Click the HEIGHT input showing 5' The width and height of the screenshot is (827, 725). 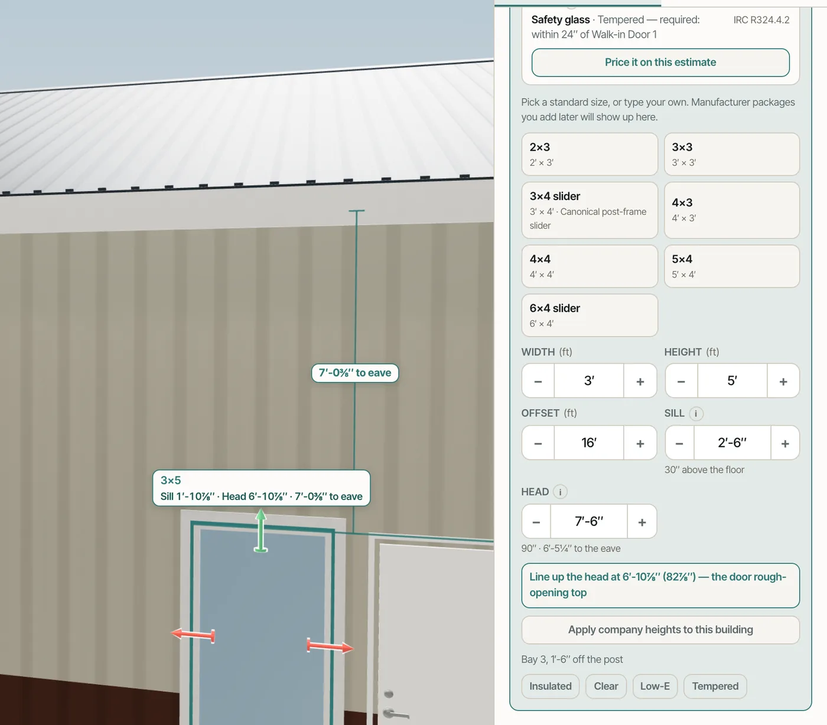[x=732, y=381]
